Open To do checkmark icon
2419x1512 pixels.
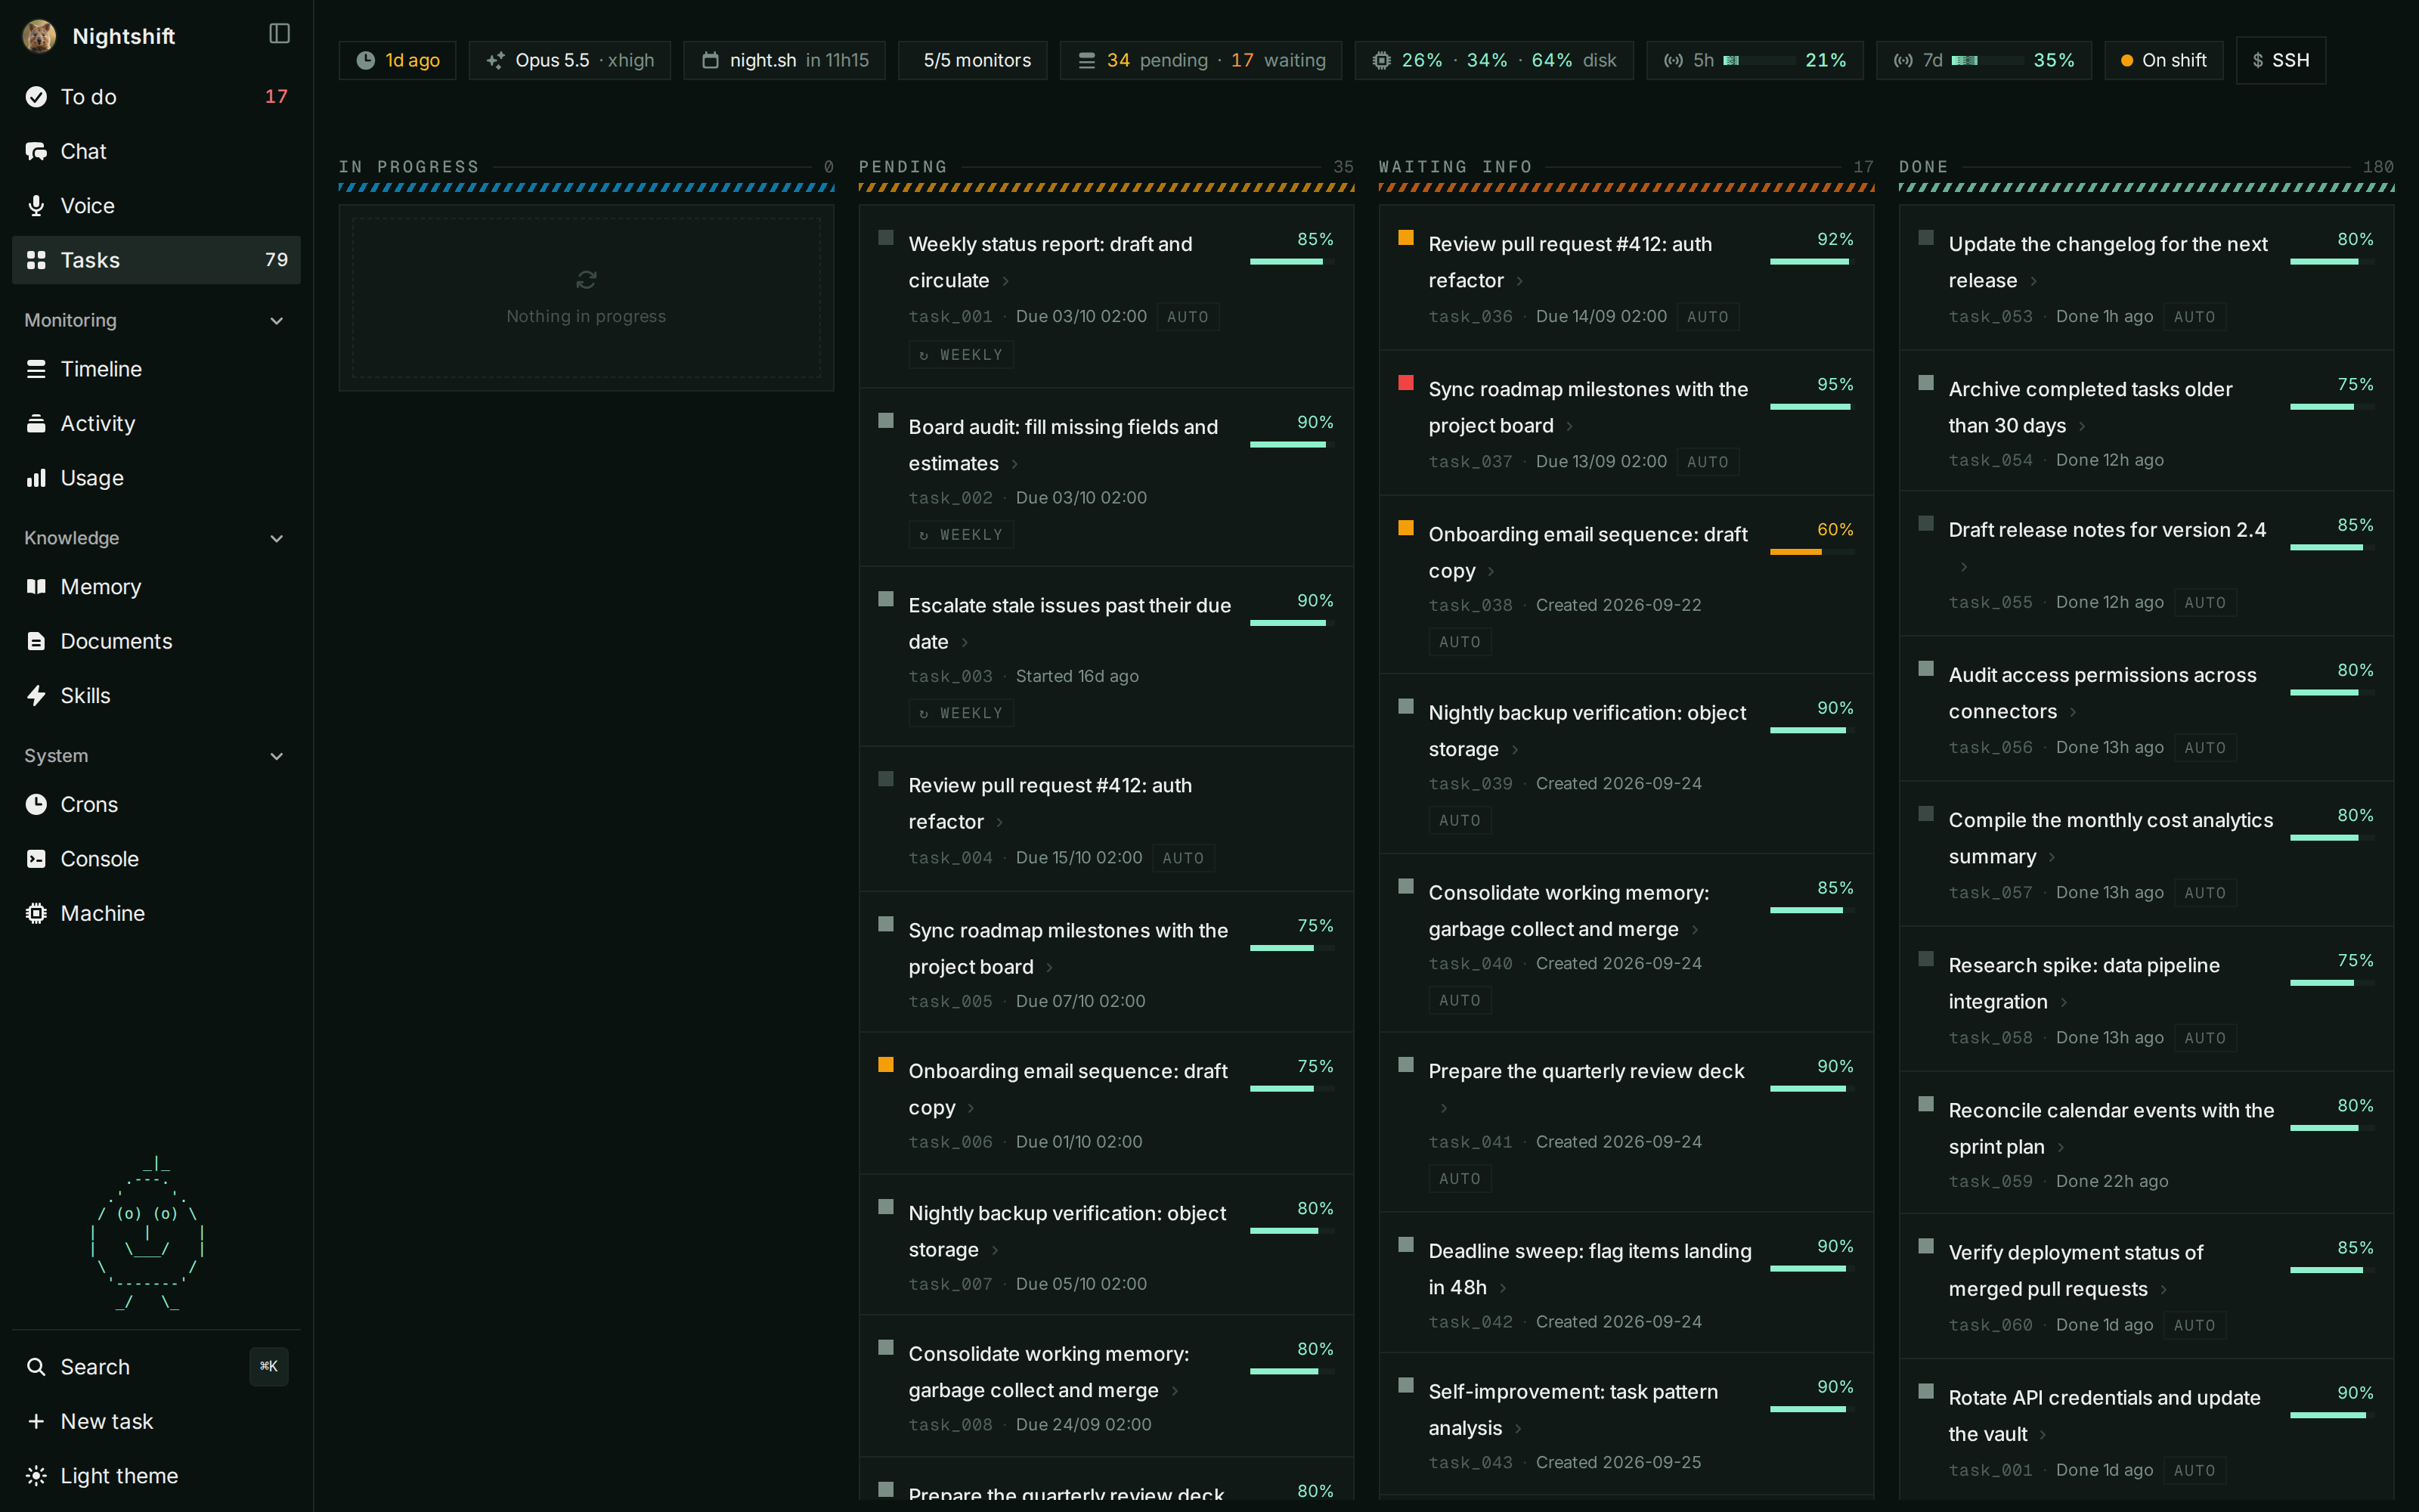(x=36, y=97)
